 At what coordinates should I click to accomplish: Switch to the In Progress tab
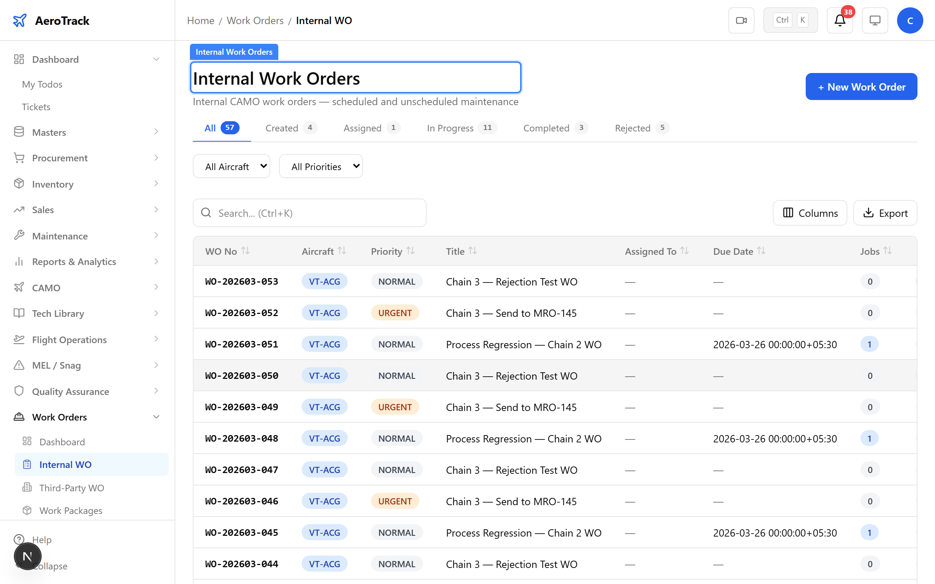pyautogui.click(x=450, y=128)
